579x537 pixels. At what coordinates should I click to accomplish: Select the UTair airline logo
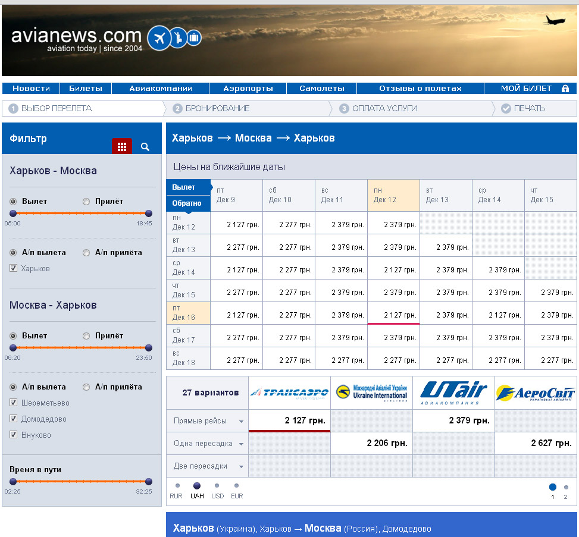(453, 392)
